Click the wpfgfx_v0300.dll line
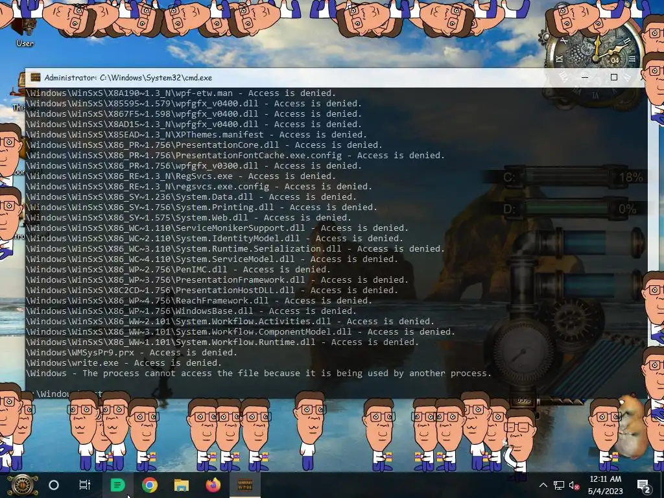664x498 pixels. click(194, 166)
